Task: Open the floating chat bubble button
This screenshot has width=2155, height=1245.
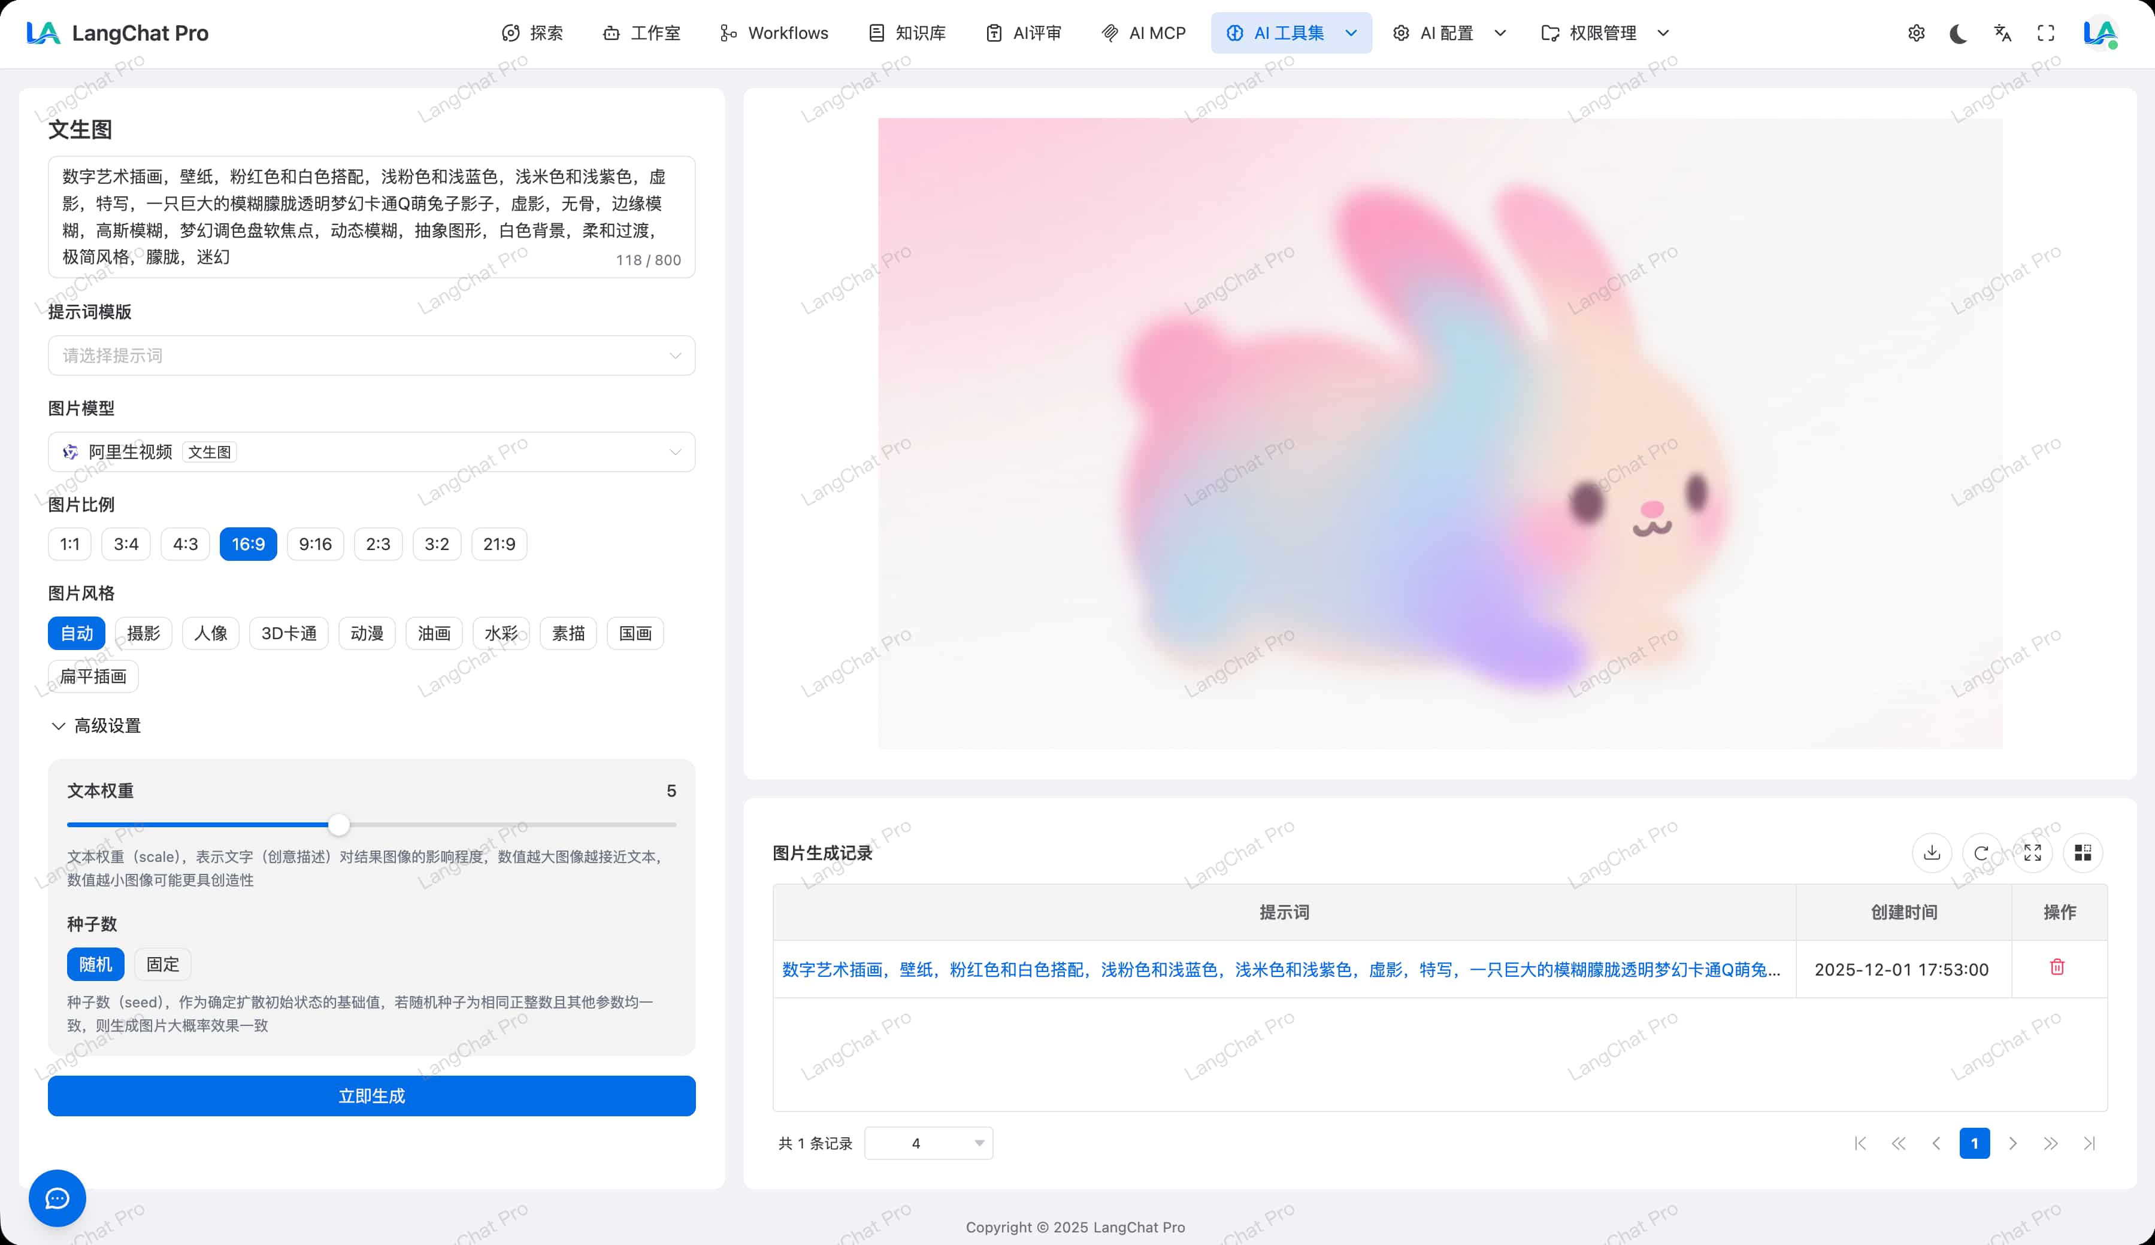Action: pyautogui.click(x=57, y=1198)
